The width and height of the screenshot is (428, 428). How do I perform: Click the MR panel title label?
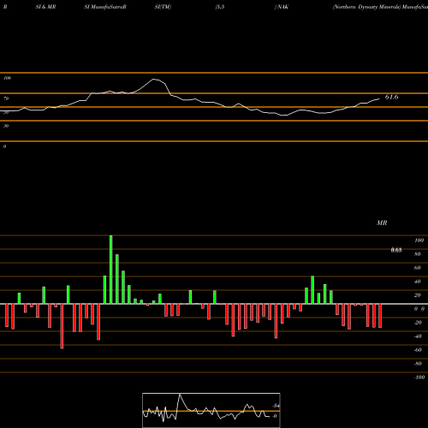click(x=382, y=223)
